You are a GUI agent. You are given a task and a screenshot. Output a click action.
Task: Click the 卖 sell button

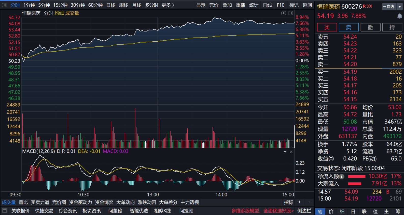coord(349,27)
